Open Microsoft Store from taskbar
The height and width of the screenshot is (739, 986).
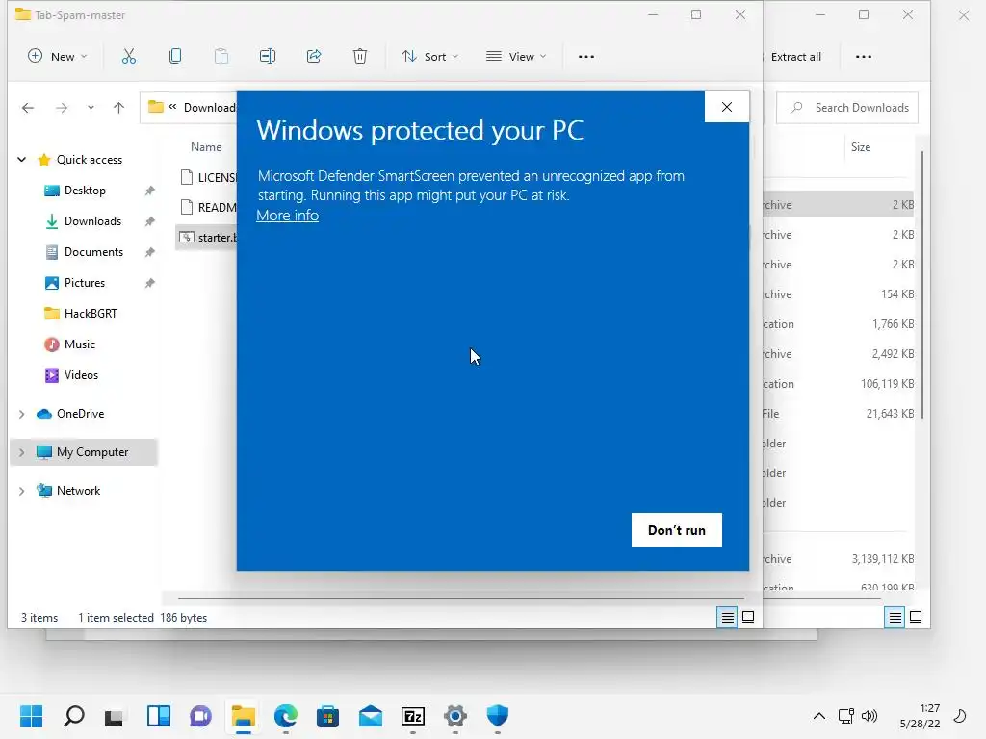327,716
